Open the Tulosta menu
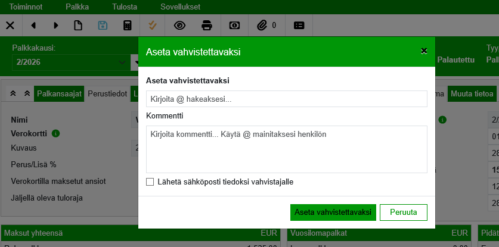The height and width of the screenshot is (247, 499). pos(124,7)
